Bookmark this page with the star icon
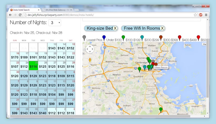The width and height of the screenshot is (216, 124). tap(195, 15)
